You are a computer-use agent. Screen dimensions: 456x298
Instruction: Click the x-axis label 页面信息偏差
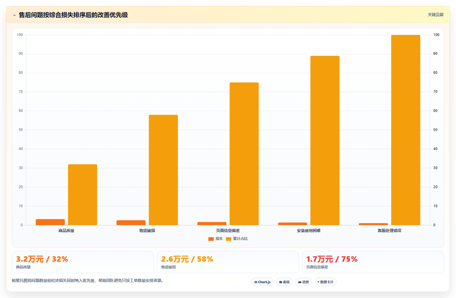(228, 231)
